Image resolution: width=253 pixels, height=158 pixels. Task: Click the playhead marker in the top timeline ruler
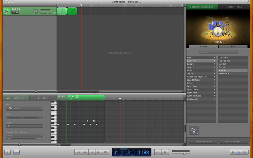click(81, 5)
